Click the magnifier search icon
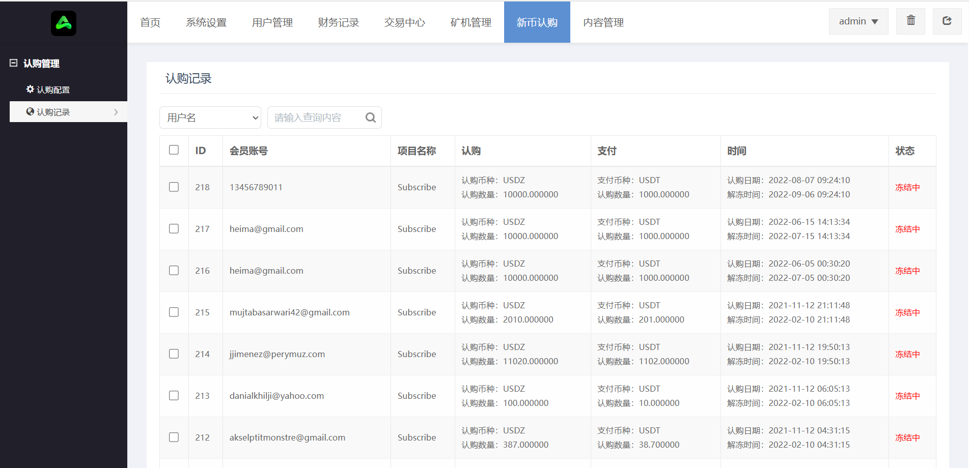The height and width of the screenshot is (468, 969). click(370, 118)
